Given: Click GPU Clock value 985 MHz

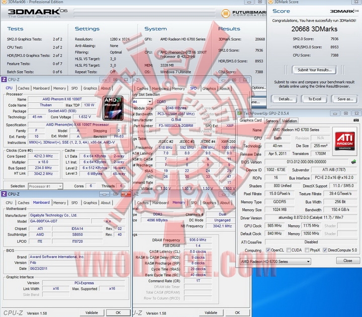Looking at the screenshot, I should pyautogui.click(x=275, y=226).
